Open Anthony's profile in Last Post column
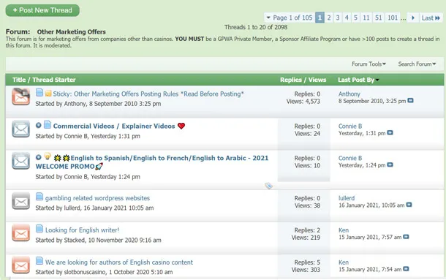Image resolution: width=446 pixels, height=280 pixels. (349, 94)
